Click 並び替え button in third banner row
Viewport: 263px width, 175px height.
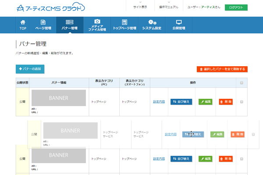point(181,159)
